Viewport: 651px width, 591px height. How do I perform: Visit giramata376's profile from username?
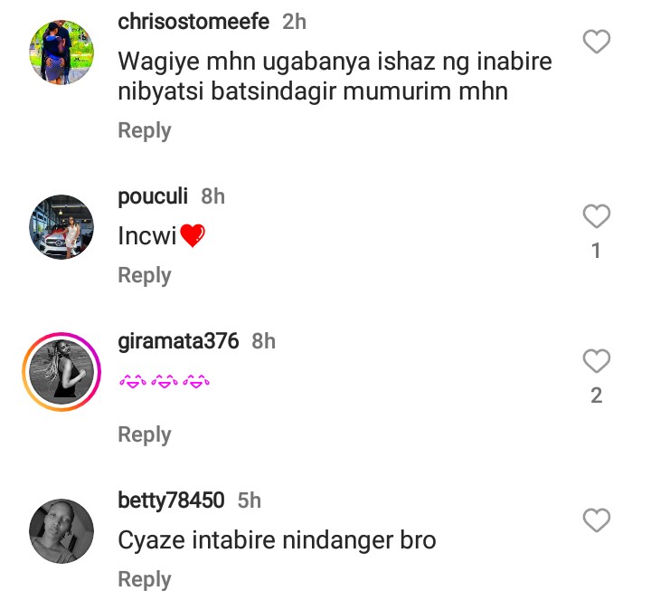pos(178,341)
